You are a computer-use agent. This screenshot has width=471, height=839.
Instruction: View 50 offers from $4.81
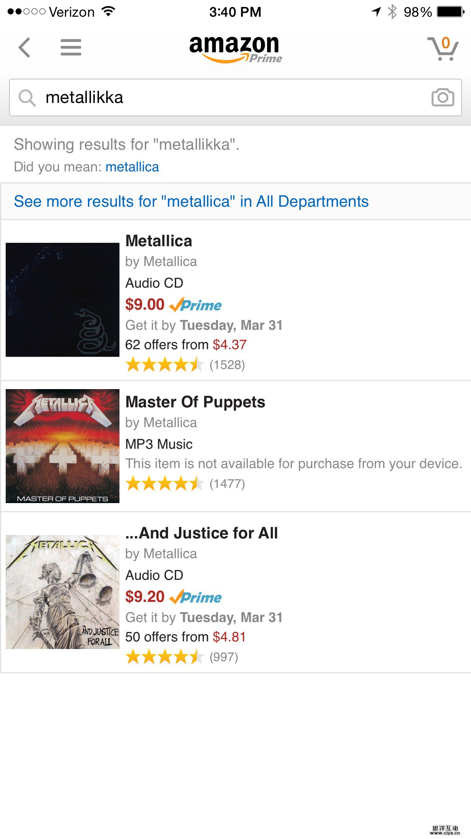(186, 637)
